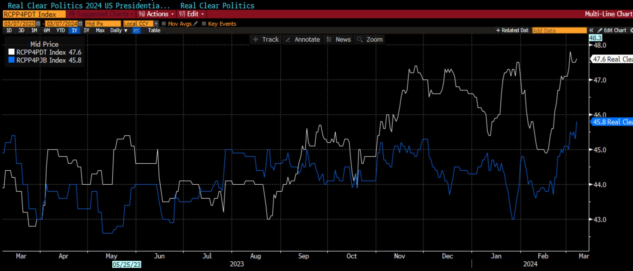Open the Edit menu
Viewport: 633px width, 271px height.
tap(192, 14)
